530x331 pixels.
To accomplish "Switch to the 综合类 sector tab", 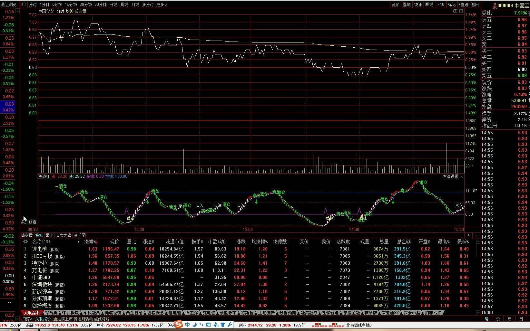I will (51, 313).
